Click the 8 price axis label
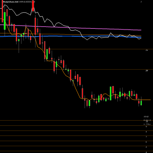Viewport: 153px width, 153px height. click(x=146, y=132)
